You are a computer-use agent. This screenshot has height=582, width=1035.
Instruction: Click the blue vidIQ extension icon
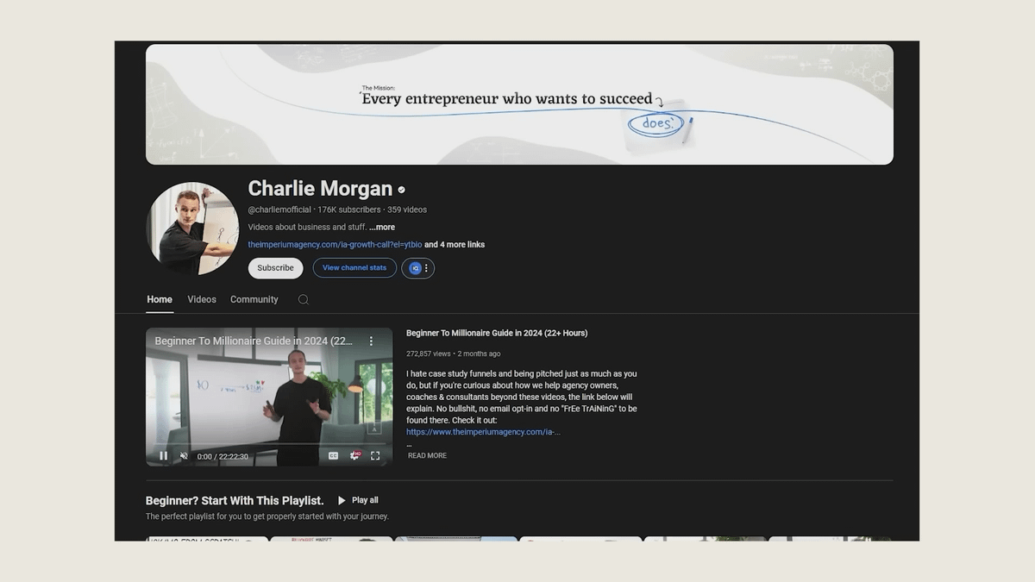click(415, 268)
